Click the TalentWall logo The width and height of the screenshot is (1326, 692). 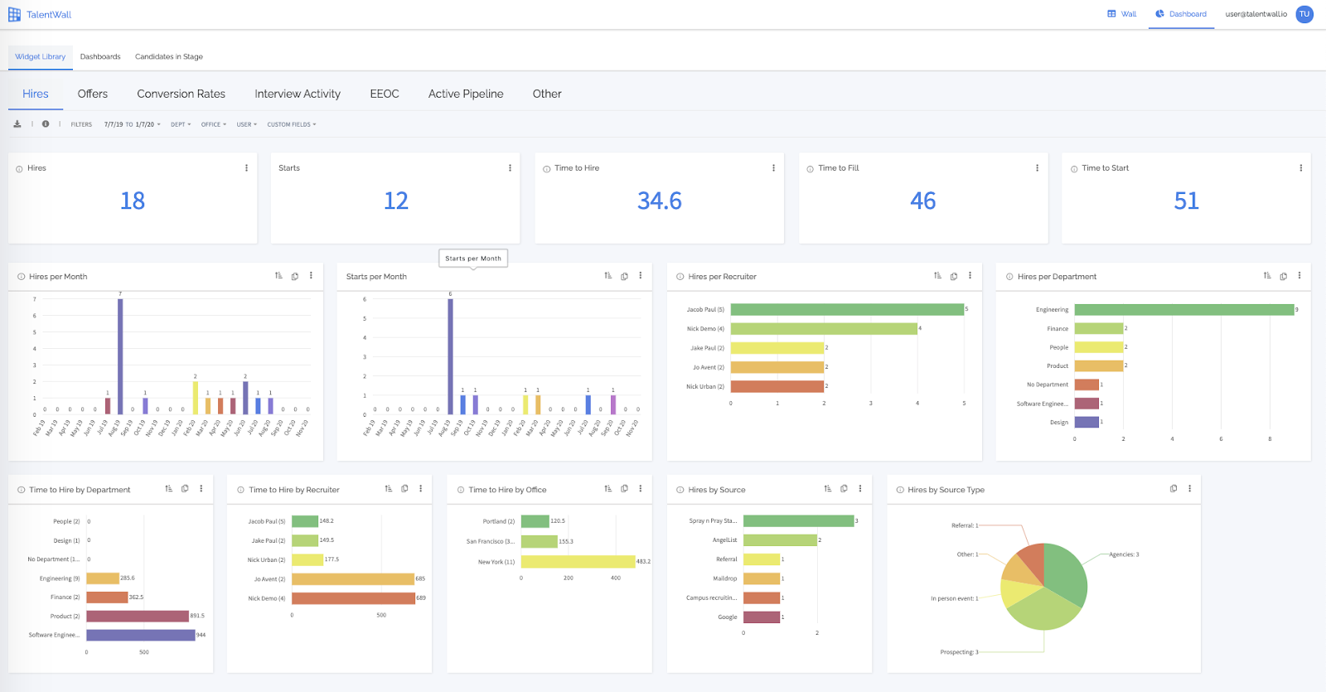(40, 15)
